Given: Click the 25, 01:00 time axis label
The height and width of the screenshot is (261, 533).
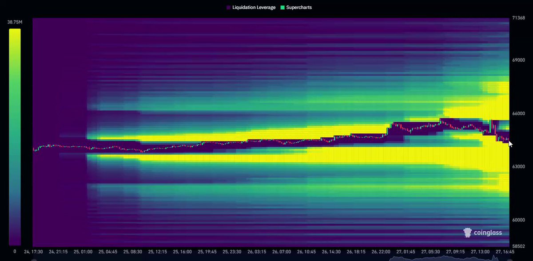Looking at the screenshot, I should click(x=83, y=252).
